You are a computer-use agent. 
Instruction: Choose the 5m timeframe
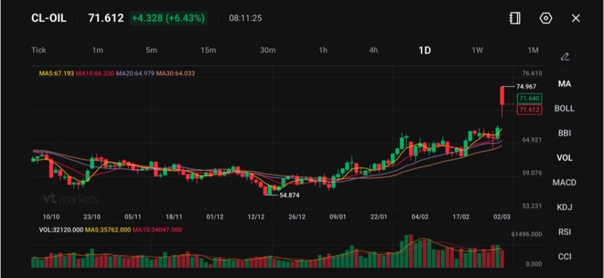pos(152,50)
